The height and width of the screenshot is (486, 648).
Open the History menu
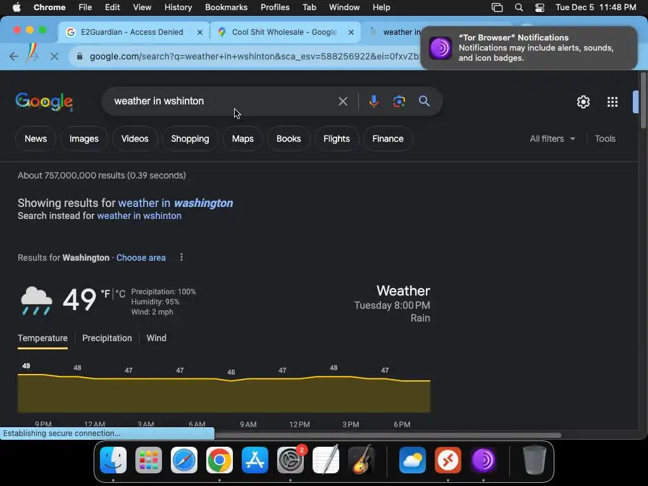pyautogui.click(x=178, y=8)
